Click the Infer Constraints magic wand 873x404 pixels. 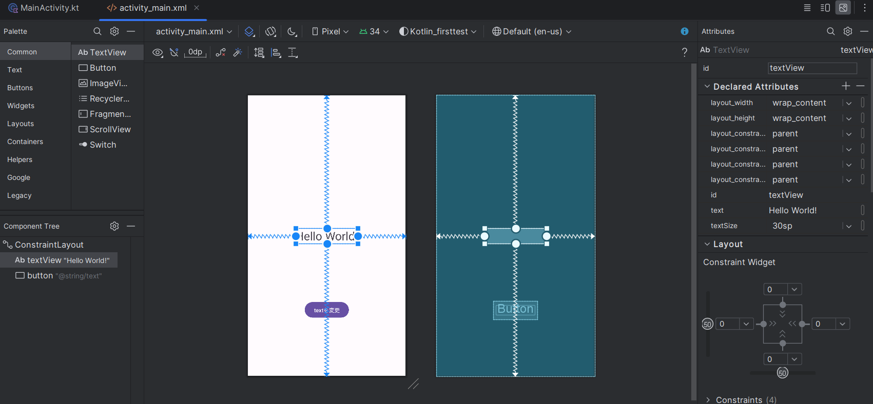coord(238,52)
